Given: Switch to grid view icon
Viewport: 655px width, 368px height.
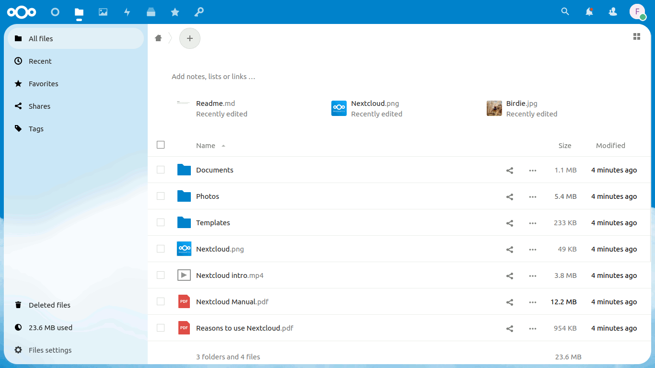Looking at the screenshot, I should pyautogui.click(x=637, y=36).
